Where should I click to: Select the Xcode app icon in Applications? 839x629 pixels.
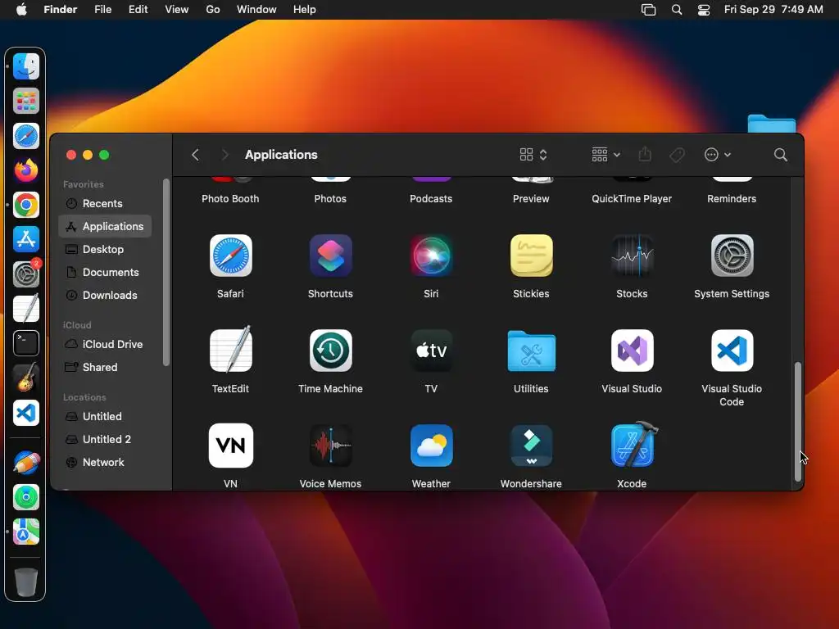[633, 445]
